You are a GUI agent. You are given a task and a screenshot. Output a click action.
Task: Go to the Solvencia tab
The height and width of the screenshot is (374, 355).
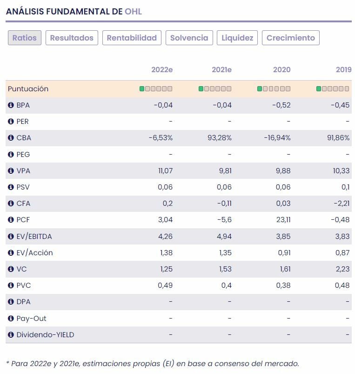point(189,38)
